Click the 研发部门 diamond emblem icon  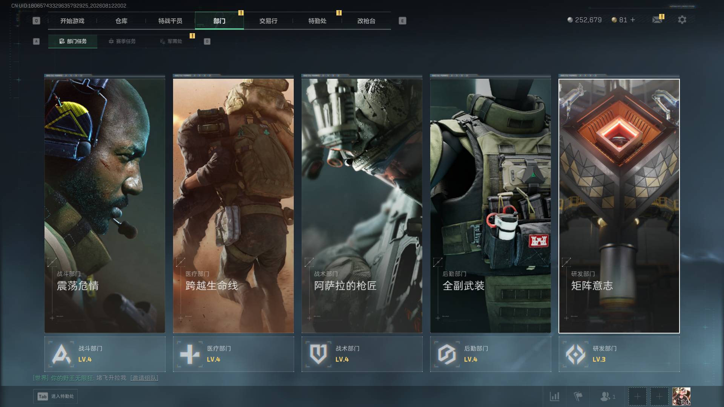pos(575,354)
